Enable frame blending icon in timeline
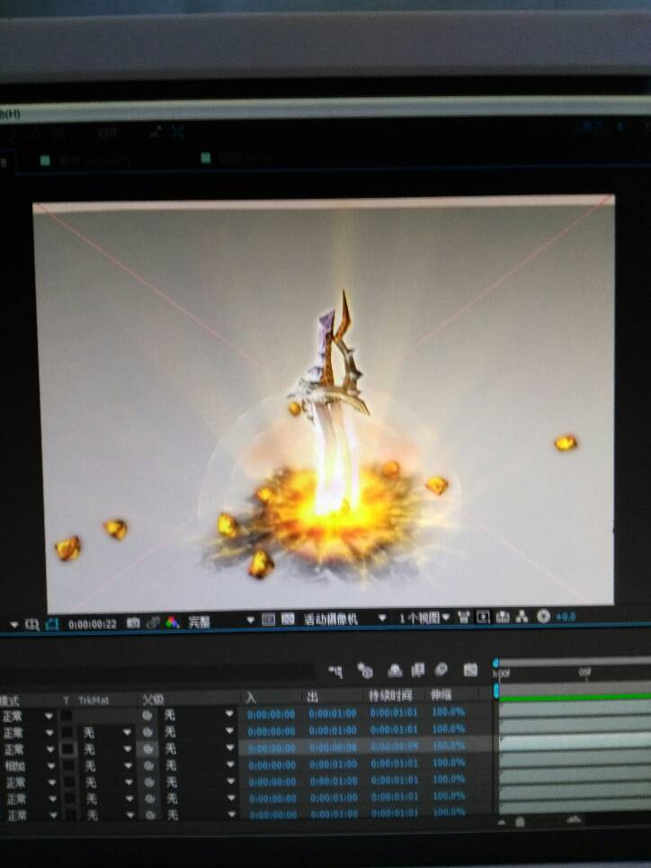651x868 pixels. coord(417,670)
